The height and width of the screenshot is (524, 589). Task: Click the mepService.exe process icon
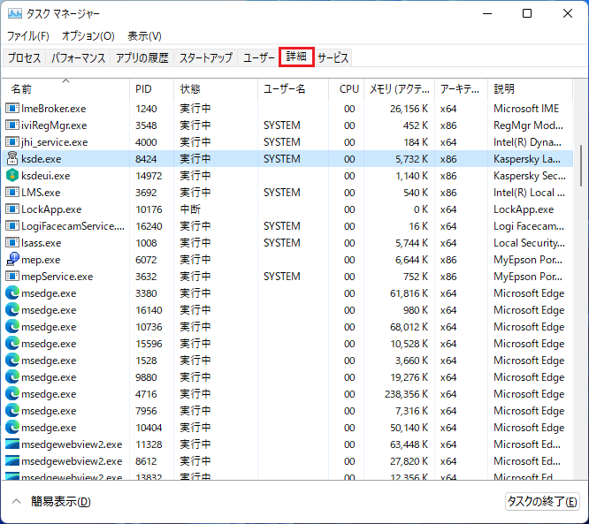coord(12,277)
